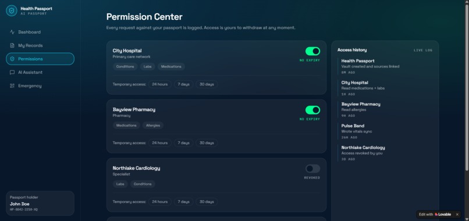The width and height of the screenshot is (469, 221).
Task: Click the Access history heading
Action: coord(352,50)
